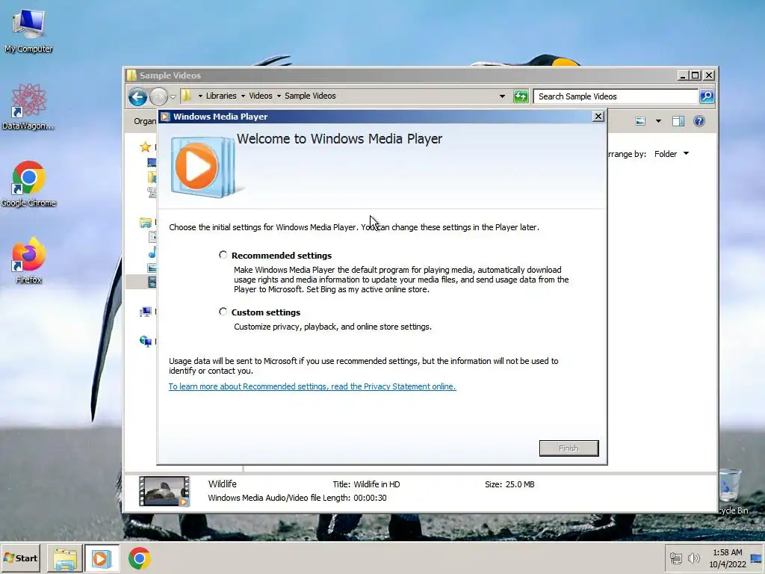This screenshot has height=574, width=765.
Task: Select the Recommended settings radio button
Action: click(223, 255)
